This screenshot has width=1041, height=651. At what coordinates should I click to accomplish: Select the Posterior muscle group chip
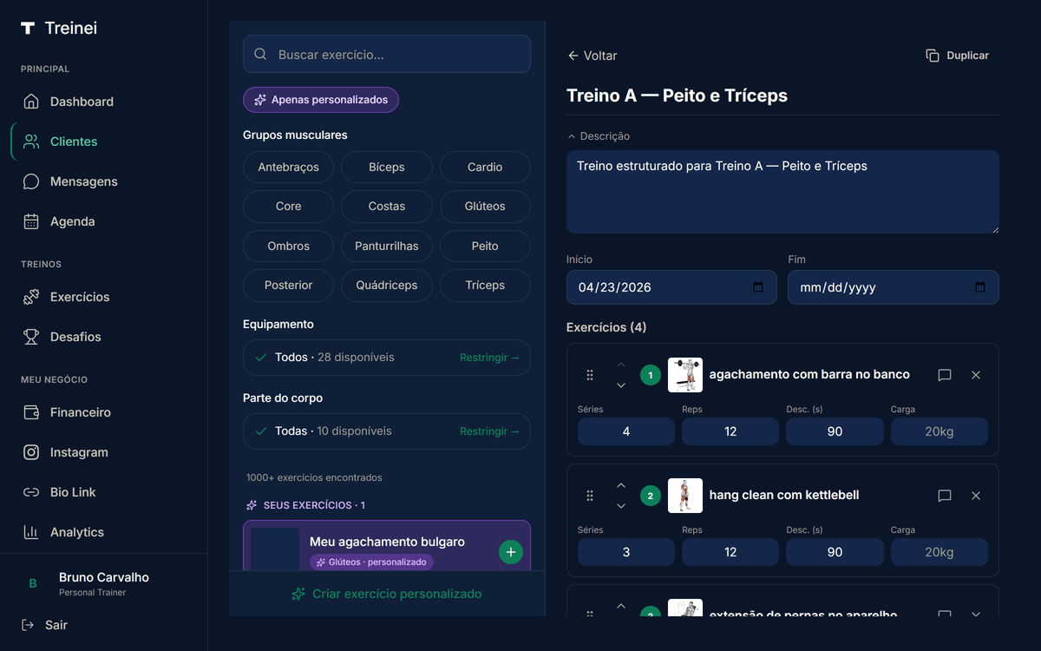[x=288, y=285]
